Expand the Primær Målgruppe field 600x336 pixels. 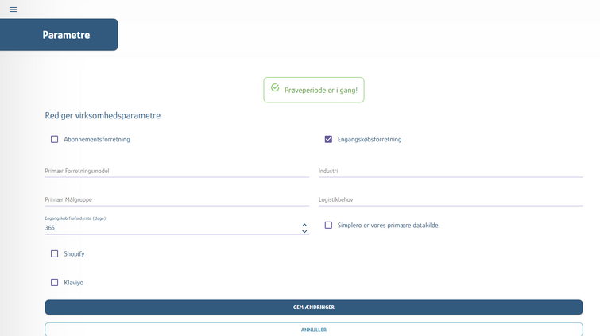click(176, 200)
